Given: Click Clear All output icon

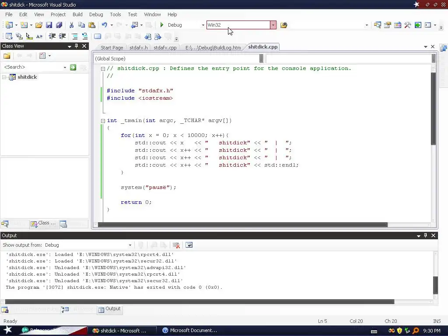Looking at the screenshot, I should 176,245.
